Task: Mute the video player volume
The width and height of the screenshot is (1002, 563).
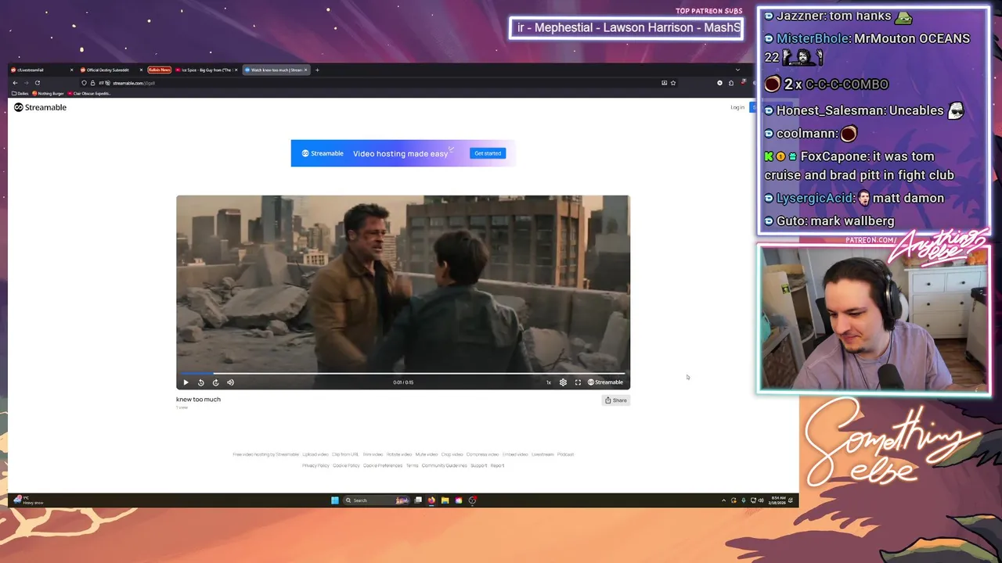Action: click(x=230, y=382)
